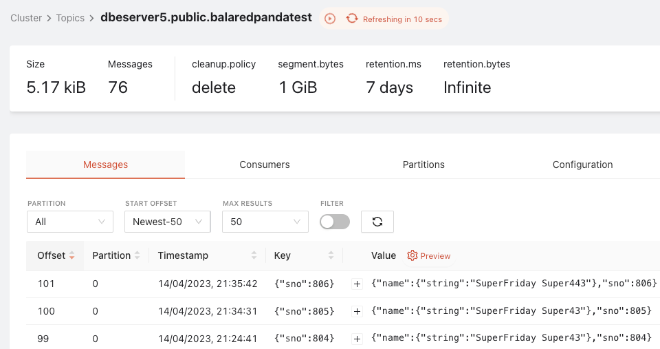Go to Cluster breadcrumb link

pyautogui.click(x=26, y=18)
